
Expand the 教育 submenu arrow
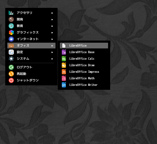tap(52, 26)
